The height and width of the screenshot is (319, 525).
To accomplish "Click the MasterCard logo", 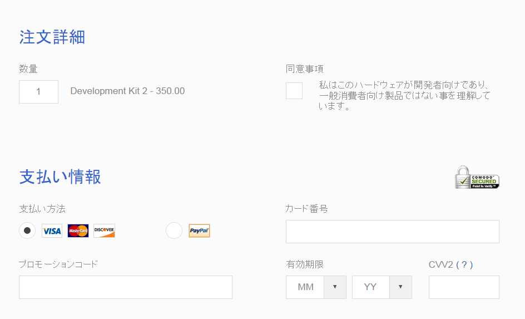I will [78, 231].
